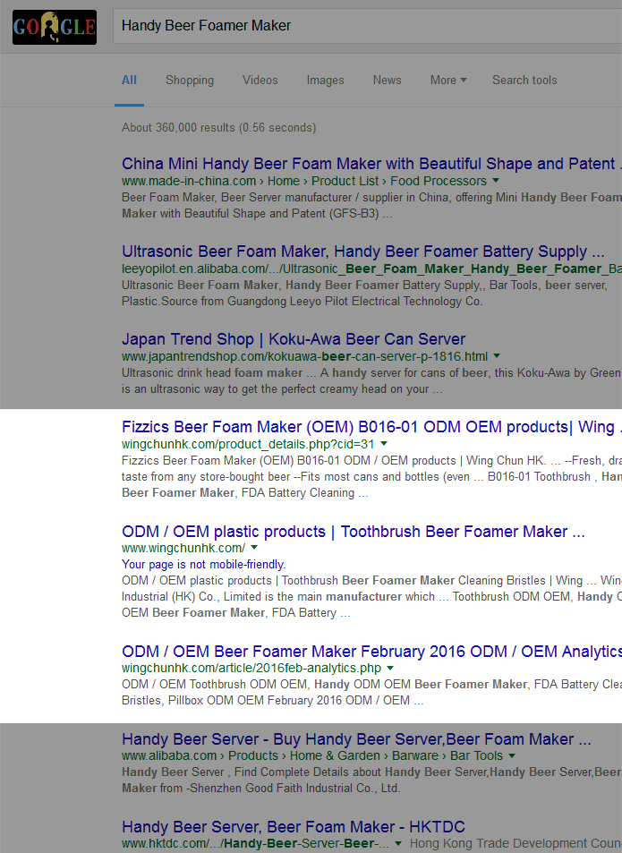Select the All search tab
The width and height of the screenshot is (622, 853).
(129, 80)
